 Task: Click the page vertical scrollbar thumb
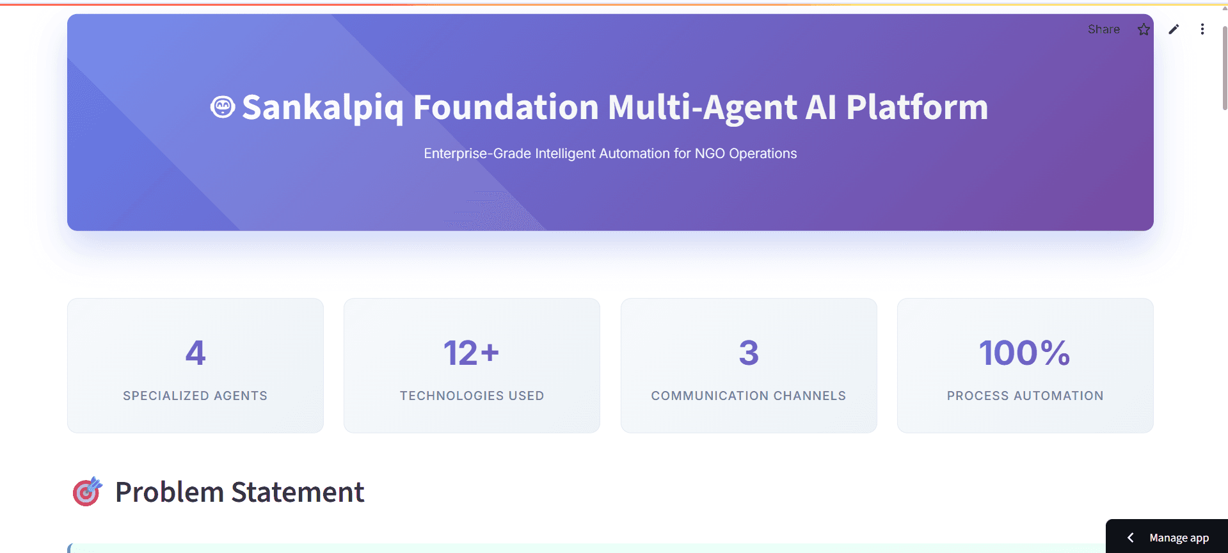(x=1224, y=68)
